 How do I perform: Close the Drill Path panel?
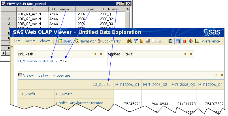pos(101,54)
